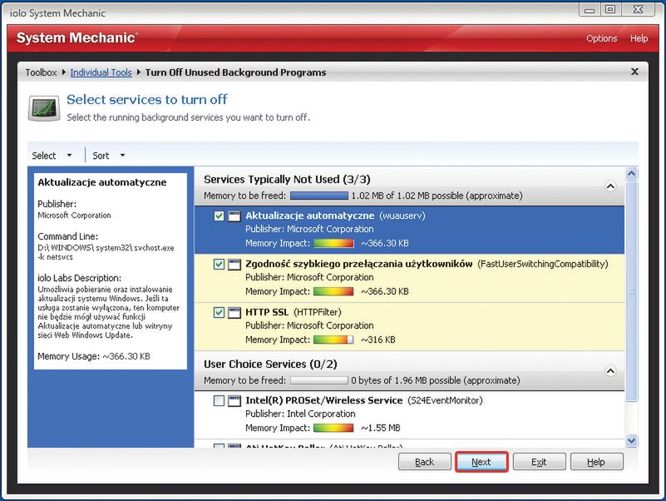Click the window icon next to Intel(R) PROSet/Wireless Service
The image size is (666, 501).
pyautogui.click(x=234, y=400)
